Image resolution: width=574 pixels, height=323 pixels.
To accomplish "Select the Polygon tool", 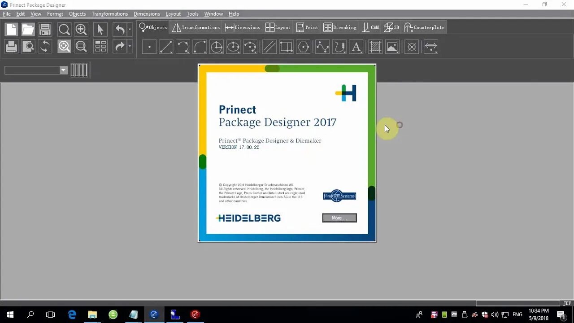I will tap(303, 47).
